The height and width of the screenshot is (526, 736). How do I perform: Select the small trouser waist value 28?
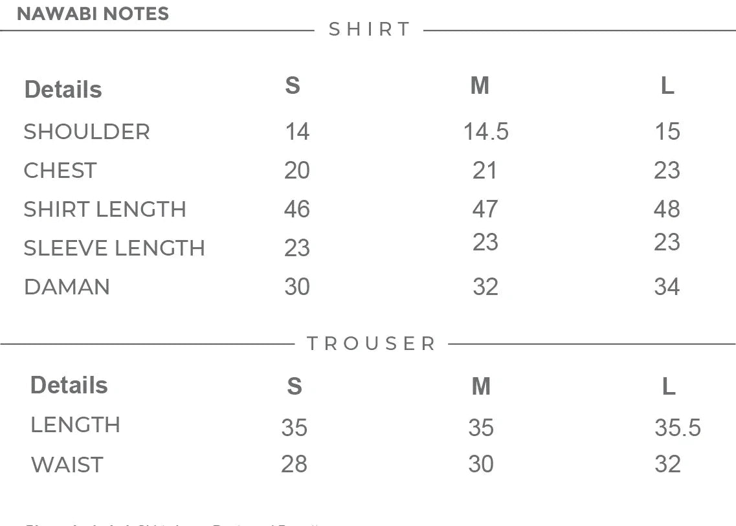(x=294, y=464)
